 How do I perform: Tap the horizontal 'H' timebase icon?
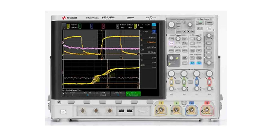click(x=117, y=26)
